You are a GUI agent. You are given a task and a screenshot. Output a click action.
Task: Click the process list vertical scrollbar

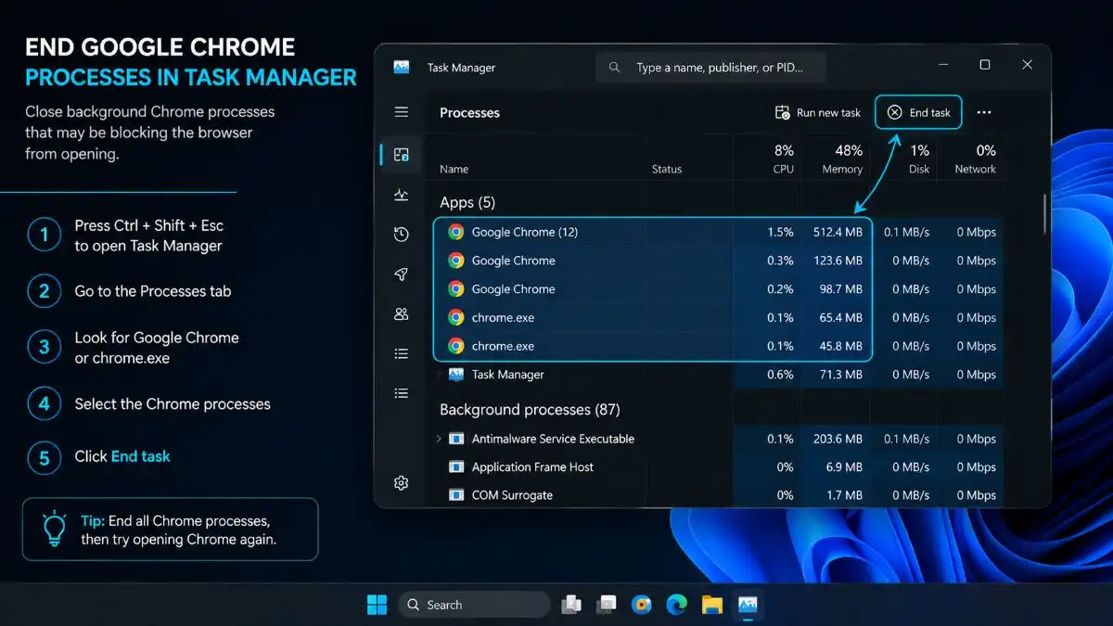click(1044, 214)
